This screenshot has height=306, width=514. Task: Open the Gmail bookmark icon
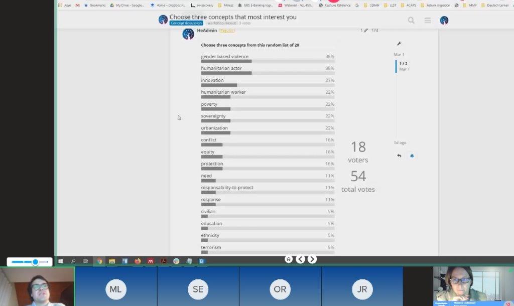(x=78, y=5)
